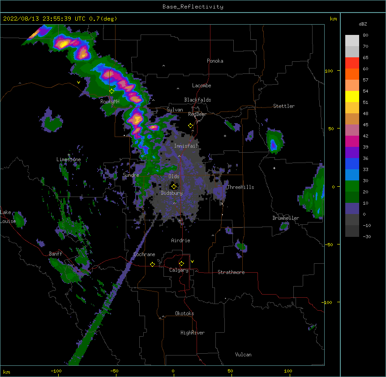Click the Stettler city label

coord(284,106)
